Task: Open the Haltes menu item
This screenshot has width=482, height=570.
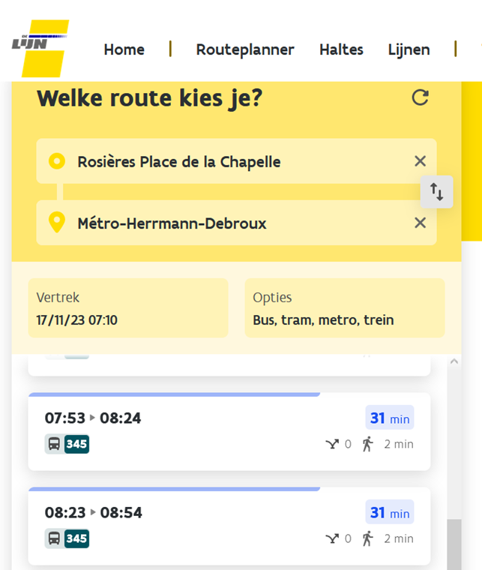Action: click(341, 49)
